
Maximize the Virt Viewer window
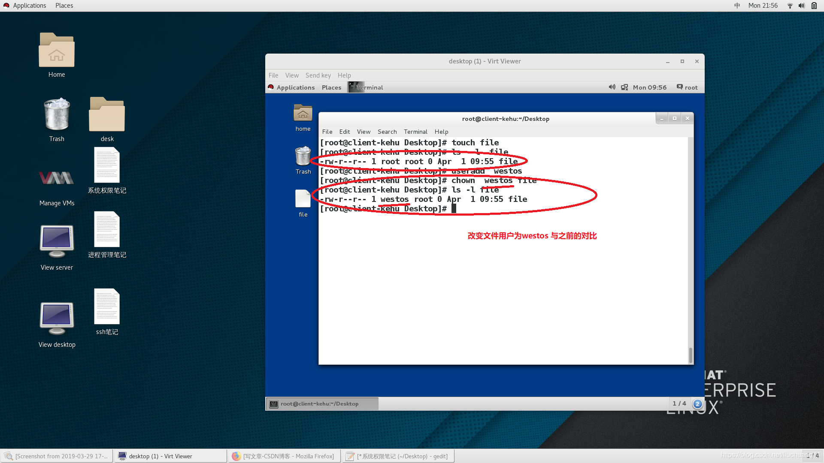coord(682,62)
